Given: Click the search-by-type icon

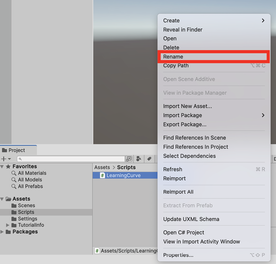Looking at the screenshot, I should [x=139, y=159].
